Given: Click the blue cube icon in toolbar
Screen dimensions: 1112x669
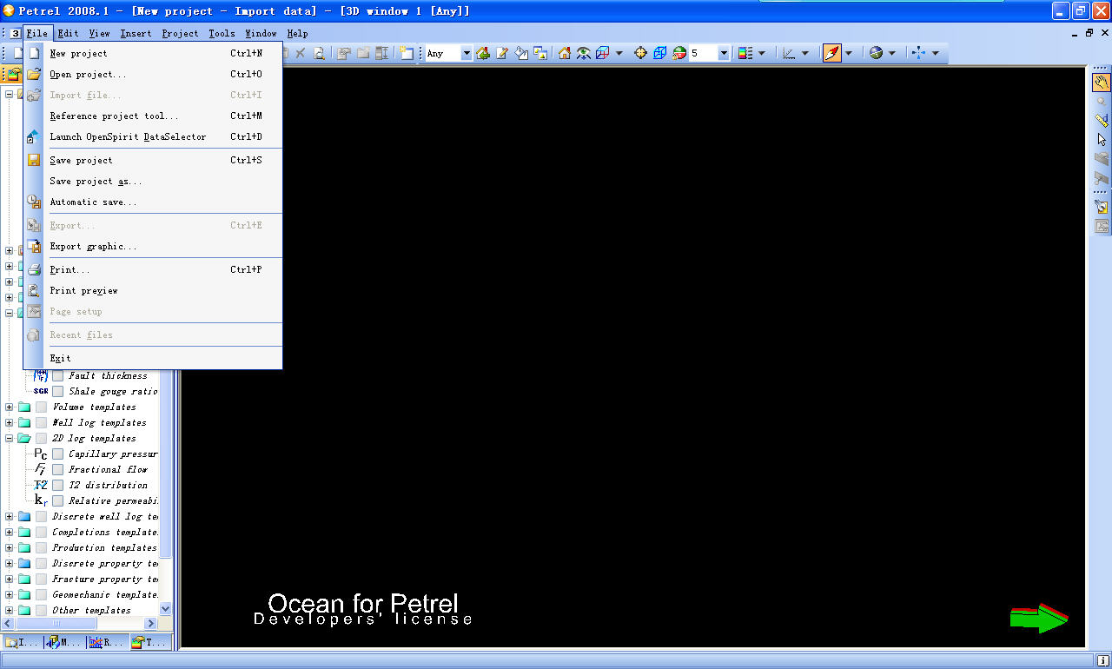Looking at the screenshot, I should coord(660,53).
